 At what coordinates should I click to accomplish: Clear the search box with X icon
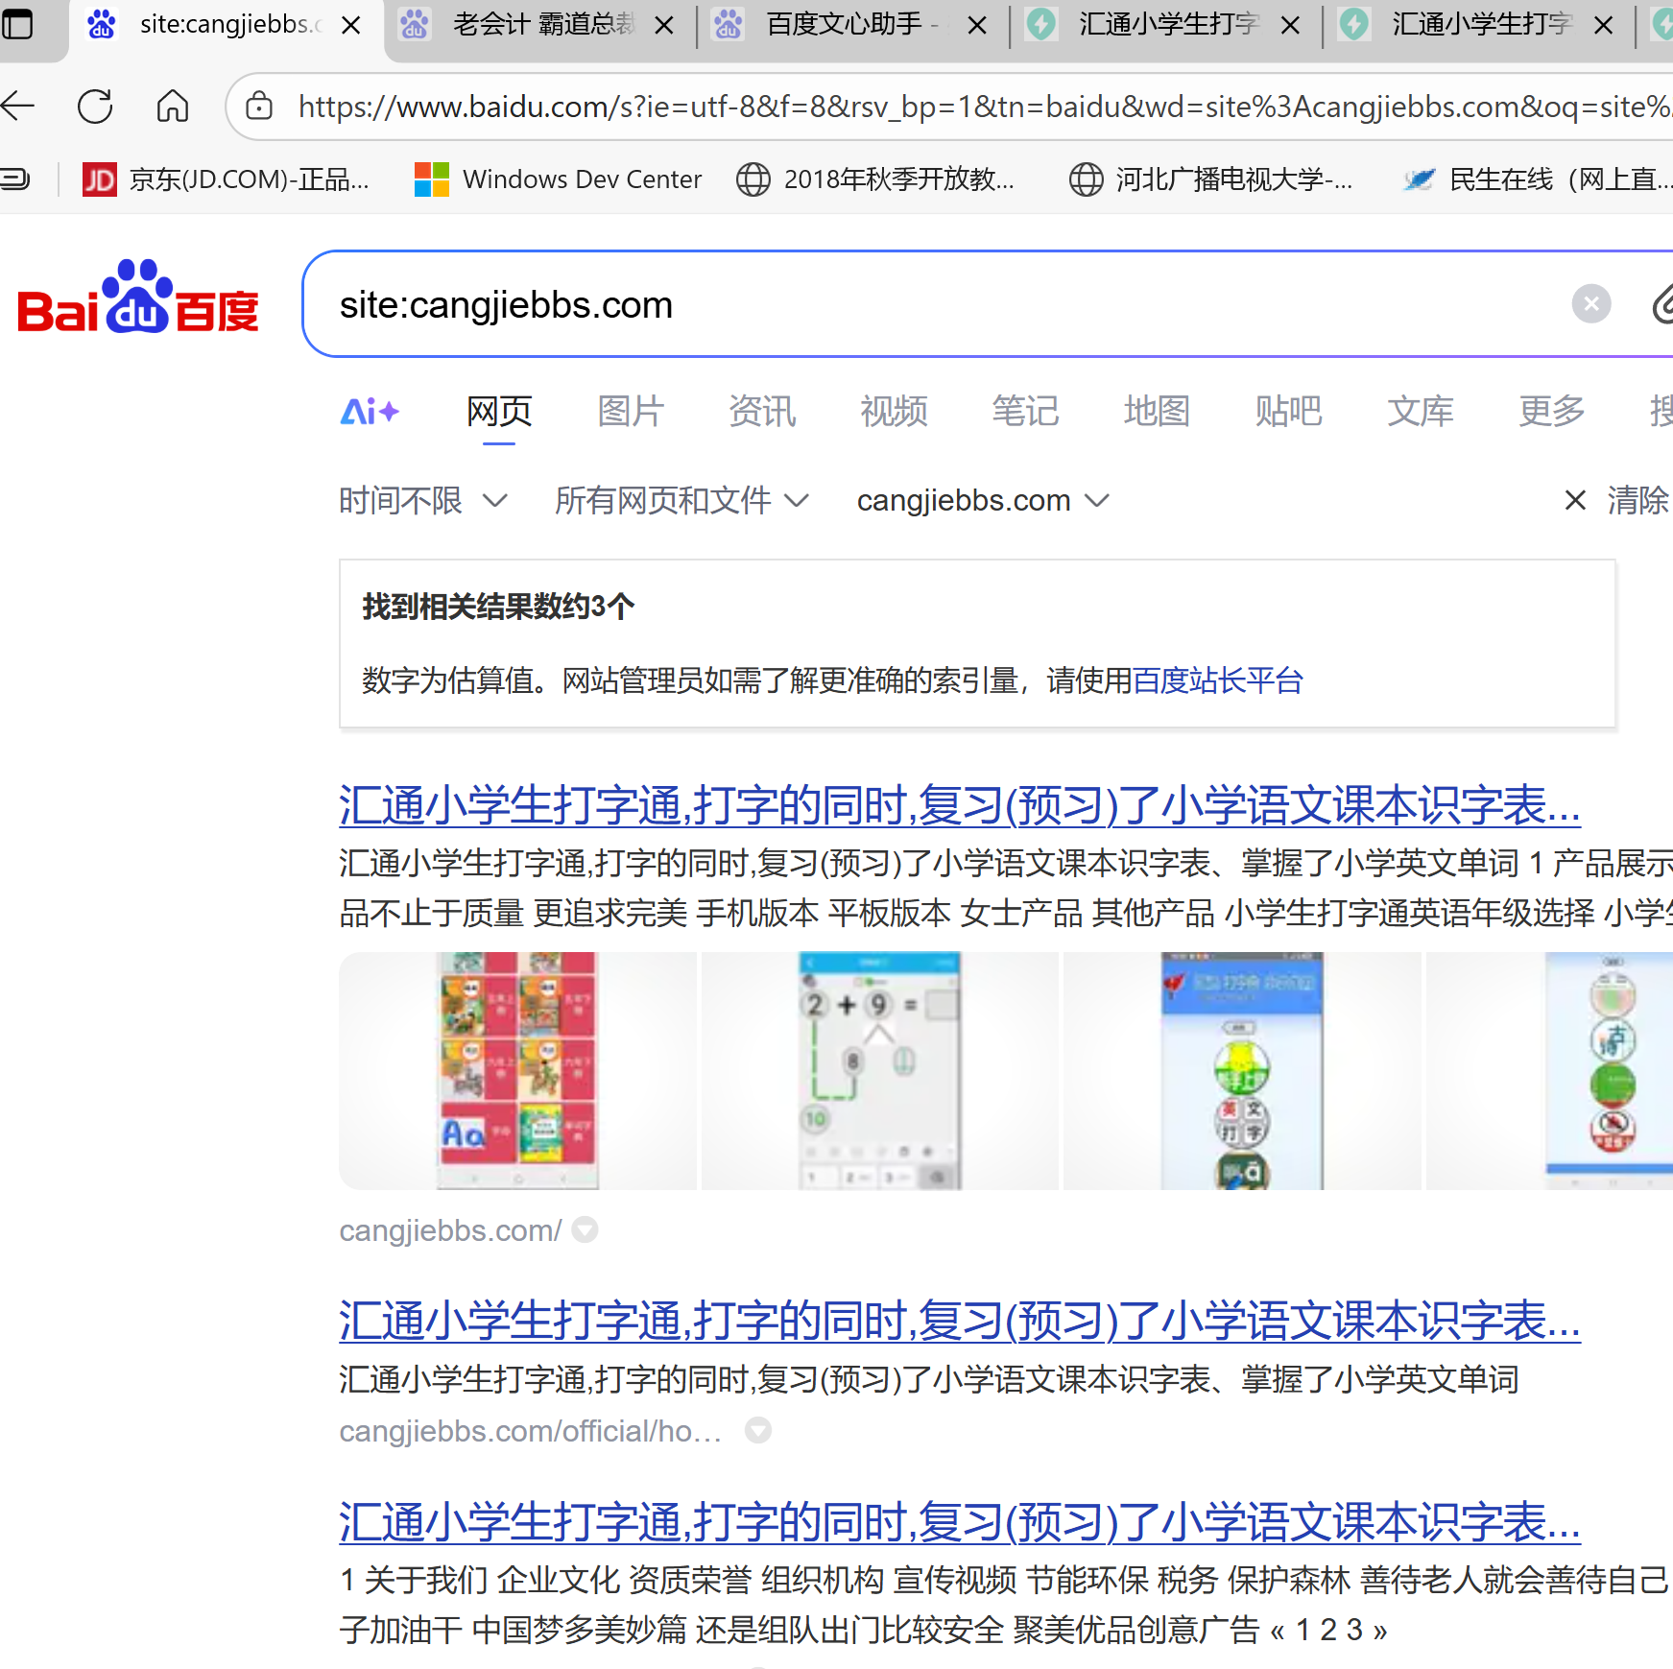(1590, 304)
